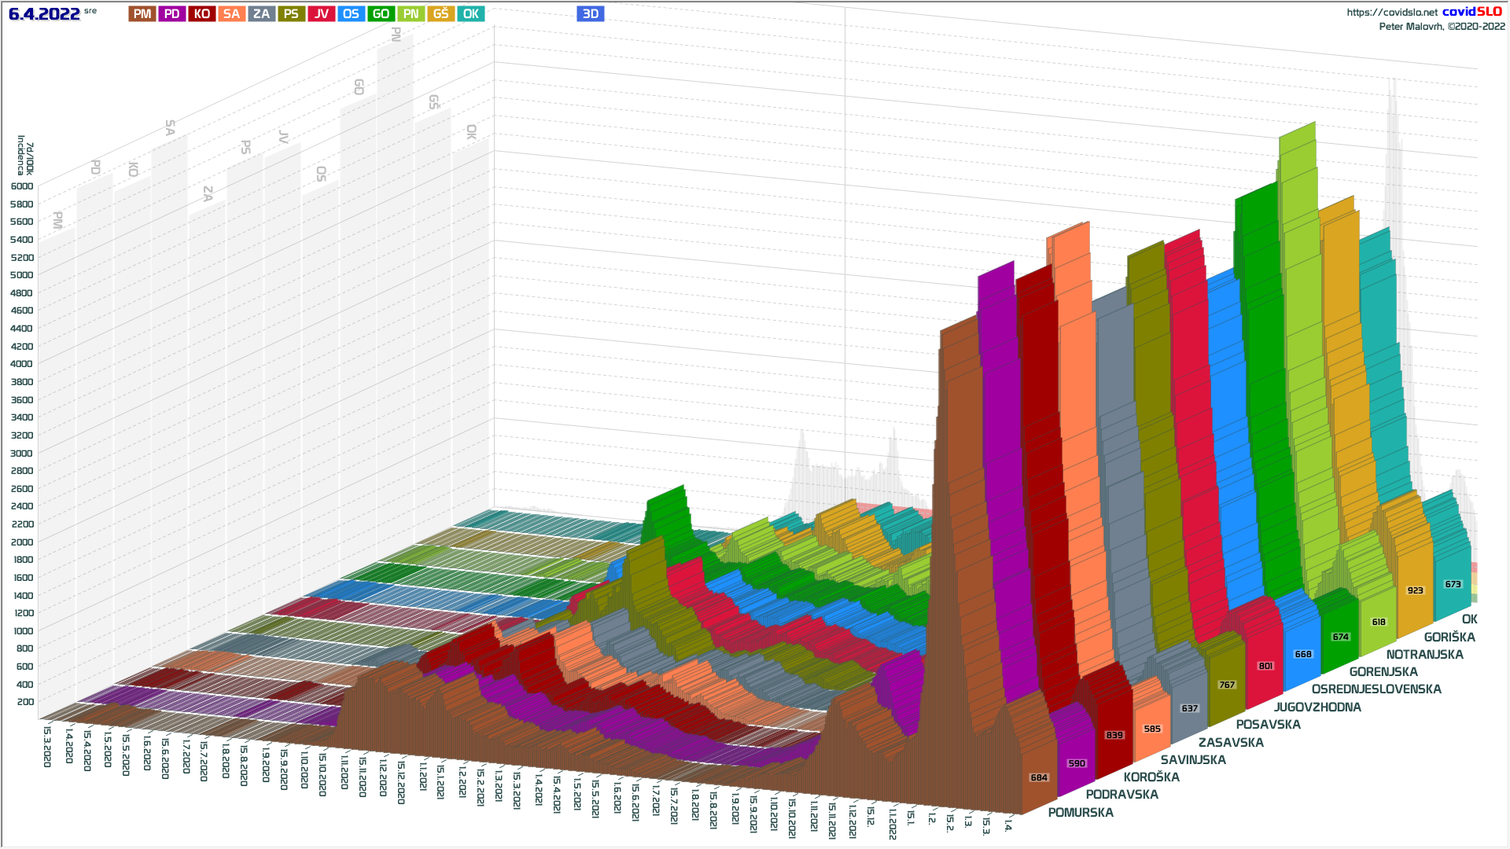Toggle the light green PN button
The image size is (1510, 849).
[x=411, y=14]
